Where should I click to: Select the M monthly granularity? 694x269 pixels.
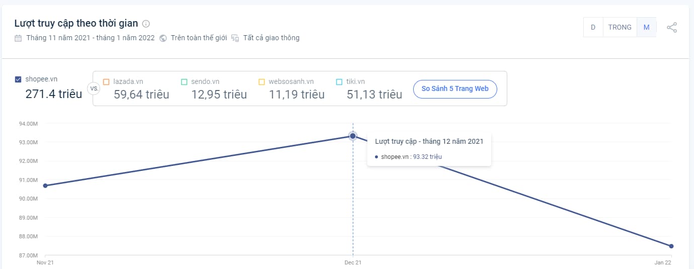point(646,27)
